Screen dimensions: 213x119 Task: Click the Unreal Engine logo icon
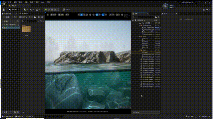[4, 4]
